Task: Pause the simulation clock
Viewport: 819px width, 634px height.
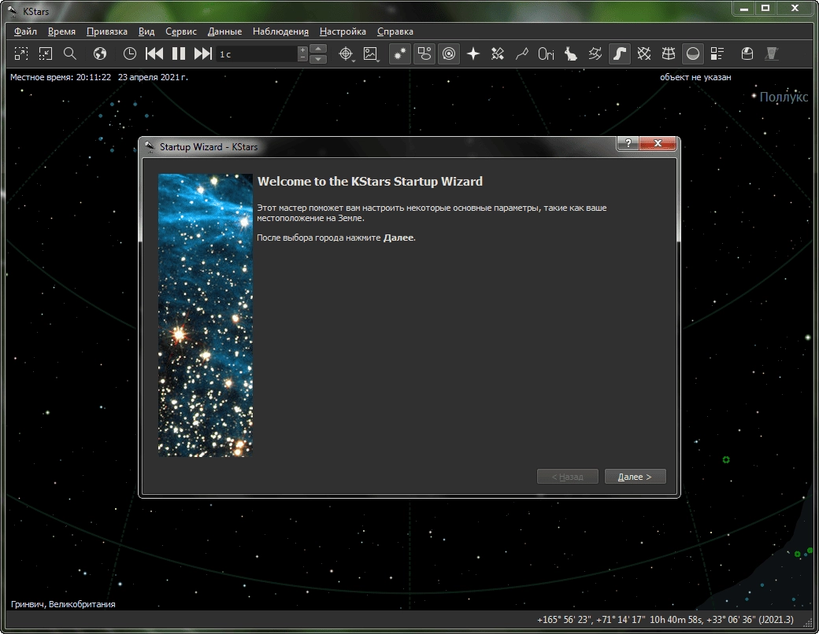Action: coord(179,53)
